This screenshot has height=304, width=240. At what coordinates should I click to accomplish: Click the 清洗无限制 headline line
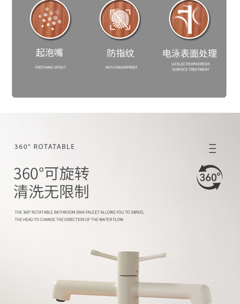point(52,192)
